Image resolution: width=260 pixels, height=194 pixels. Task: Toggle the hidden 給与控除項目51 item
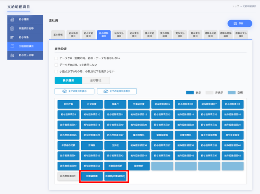pyautogui.click(x=68, y=176)
